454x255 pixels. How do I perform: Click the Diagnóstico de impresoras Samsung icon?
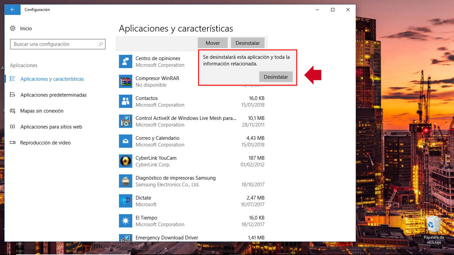(x=125, y=181)
